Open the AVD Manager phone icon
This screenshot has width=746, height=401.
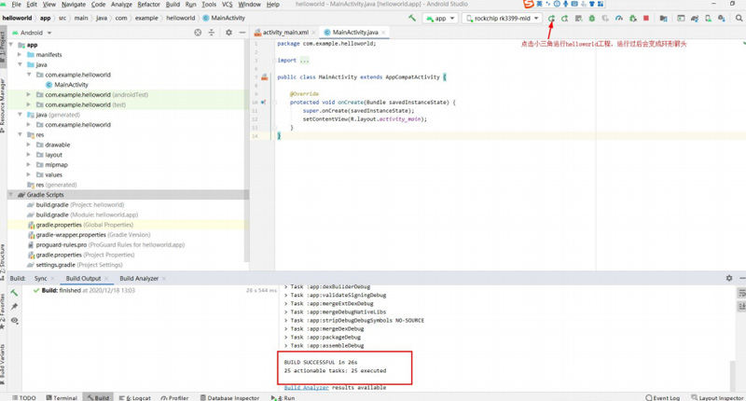[709, 18]
